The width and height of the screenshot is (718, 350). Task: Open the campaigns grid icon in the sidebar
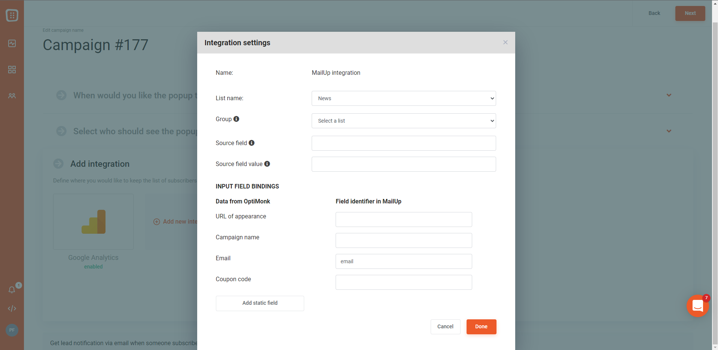coord(12,70)
